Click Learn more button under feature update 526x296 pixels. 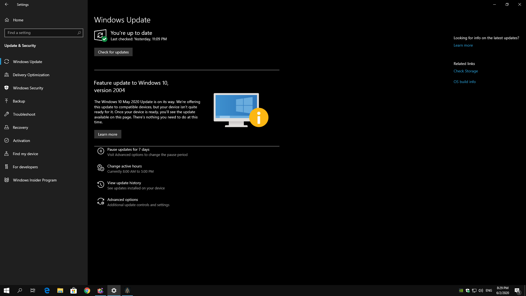108,134
